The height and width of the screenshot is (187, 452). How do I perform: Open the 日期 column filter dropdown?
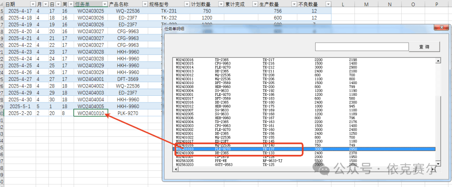tap(32, 4)
